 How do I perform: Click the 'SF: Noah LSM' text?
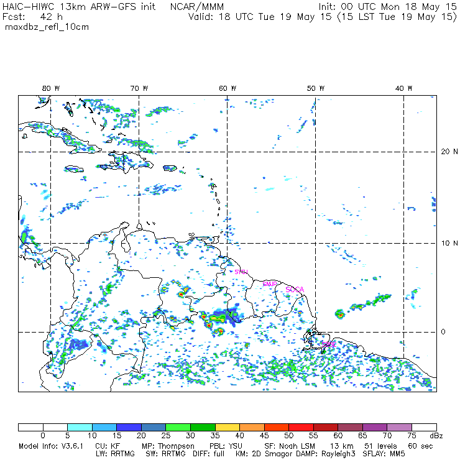click(x=290, y=446)
